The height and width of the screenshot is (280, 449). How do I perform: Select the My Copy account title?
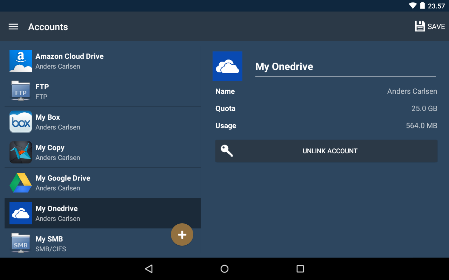[x=50, y=148]
